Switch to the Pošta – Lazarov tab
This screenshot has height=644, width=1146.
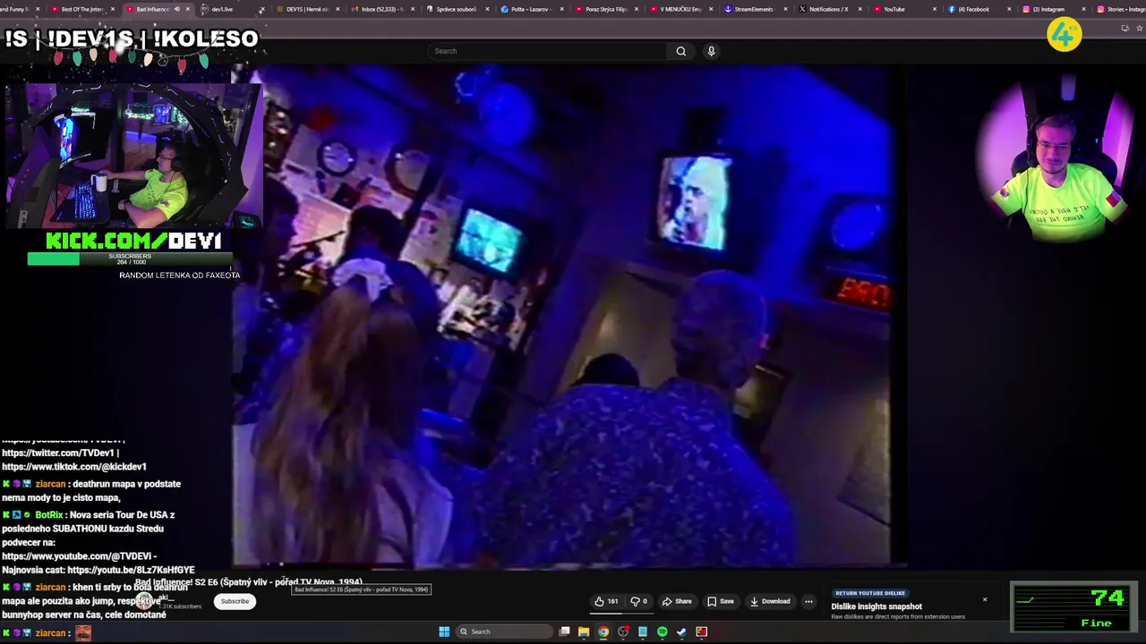530,9
